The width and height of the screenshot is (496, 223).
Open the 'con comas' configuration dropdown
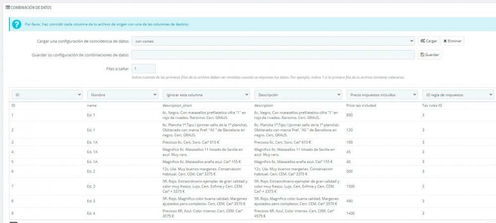point(273,41)
